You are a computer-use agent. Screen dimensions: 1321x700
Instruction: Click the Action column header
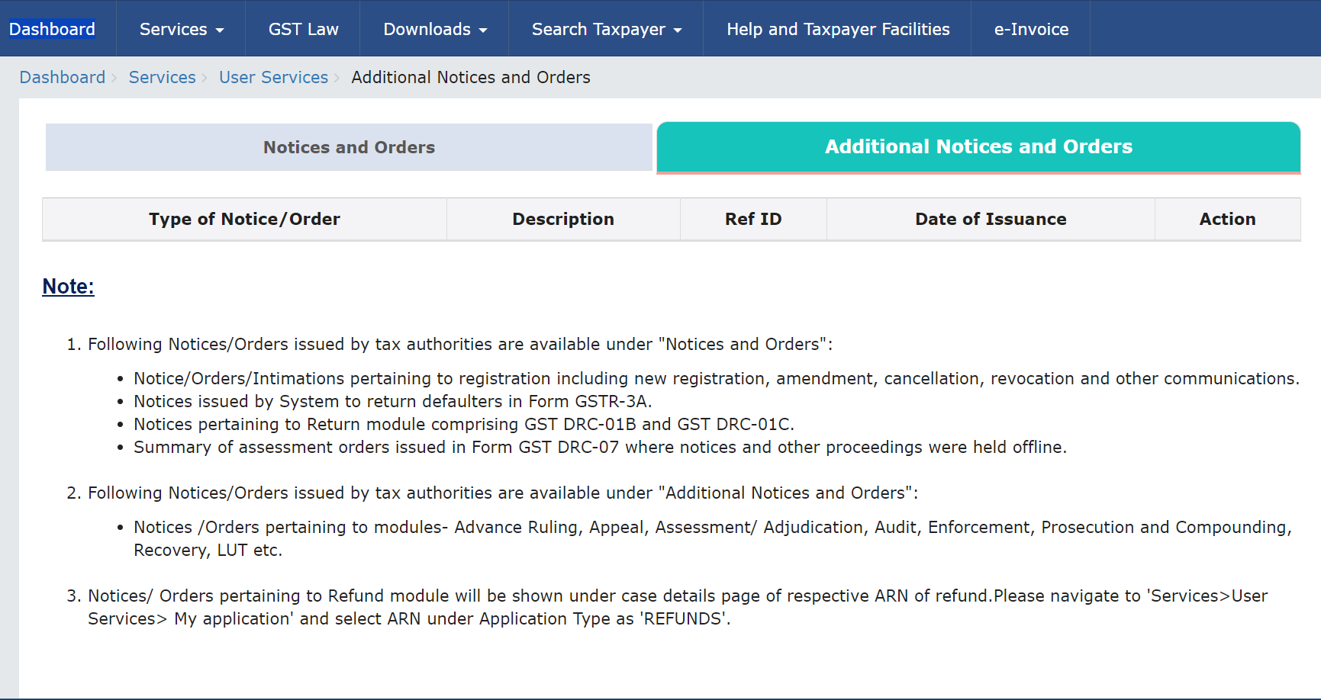(1226, 219)
